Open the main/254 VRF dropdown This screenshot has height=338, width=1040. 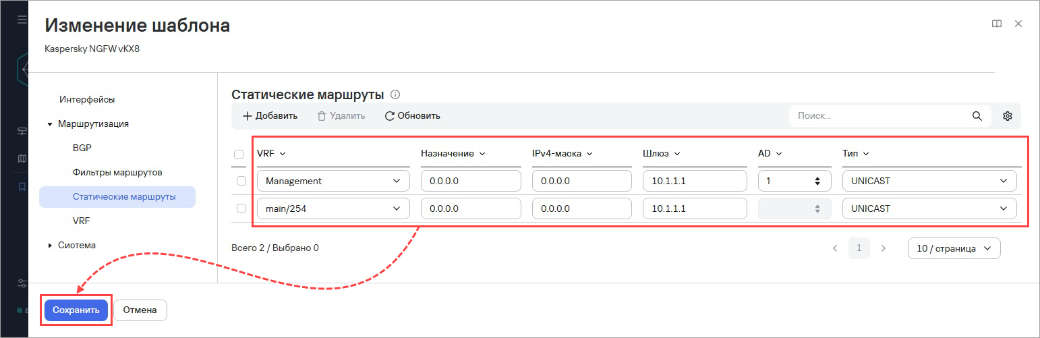pyautogui.click(x=333, y=208)
